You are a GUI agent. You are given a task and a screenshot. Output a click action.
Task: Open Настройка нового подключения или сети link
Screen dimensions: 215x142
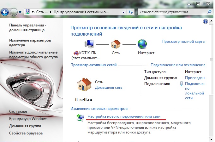click(x=127, y=116)
